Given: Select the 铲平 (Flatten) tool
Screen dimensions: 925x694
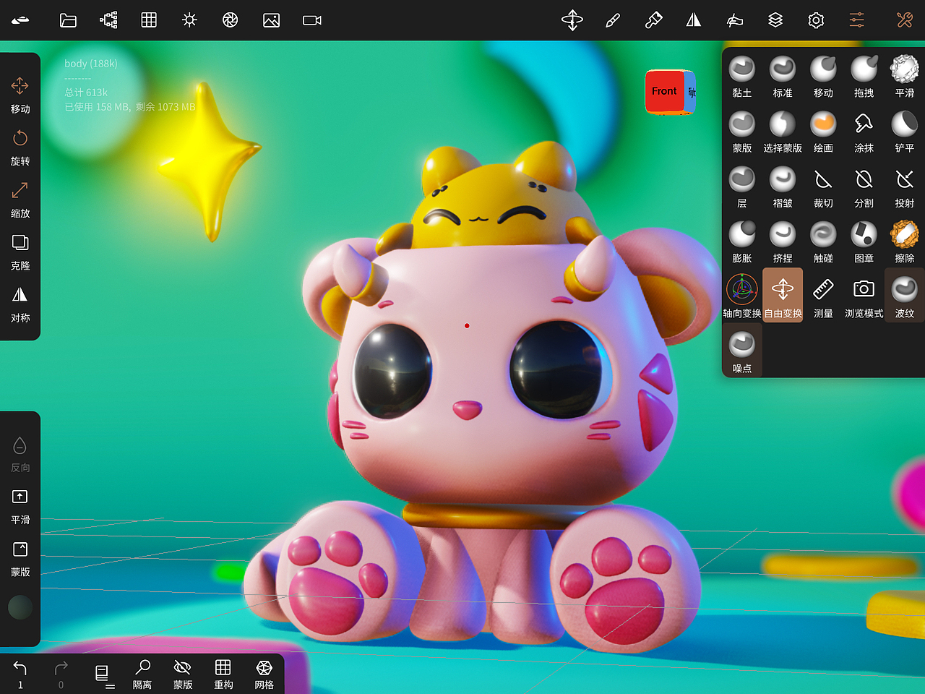Looking at the screenshot, I should (904, 131).
